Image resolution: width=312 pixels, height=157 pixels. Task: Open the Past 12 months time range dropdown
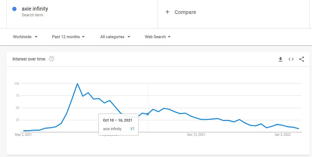point(68,37)
